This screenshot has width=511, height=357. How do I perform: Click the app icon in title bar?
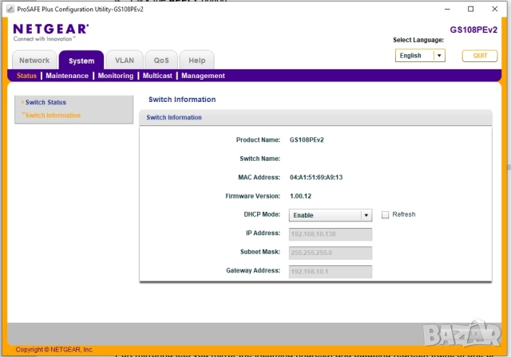tap(6, 9)
